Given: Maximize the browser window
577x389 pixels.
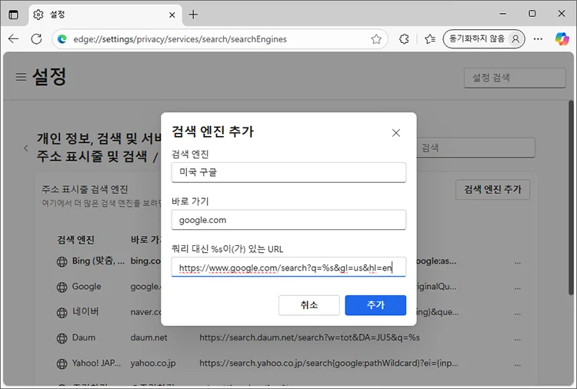Looking at the screenshot, I should click(532, 14).
